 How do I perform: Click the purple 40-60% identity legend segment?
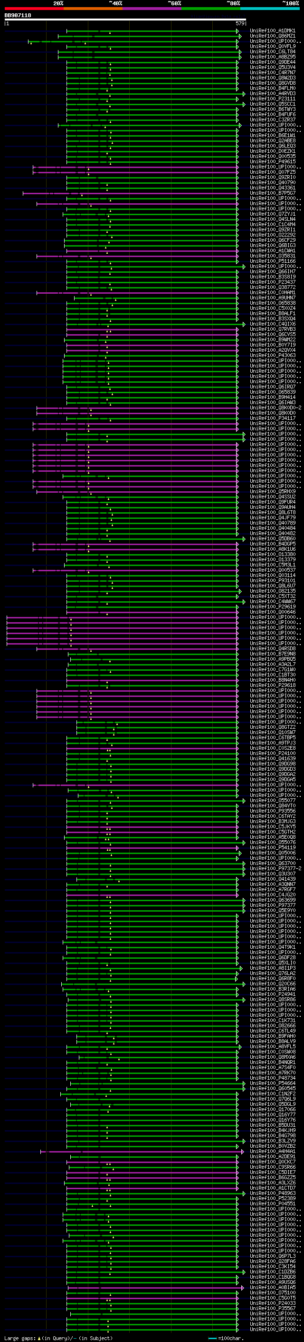152,9
